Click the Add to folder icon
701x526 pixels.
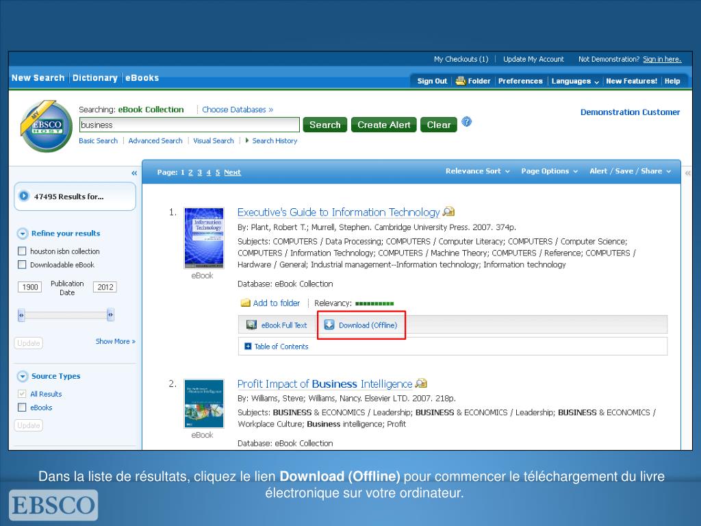246,303
